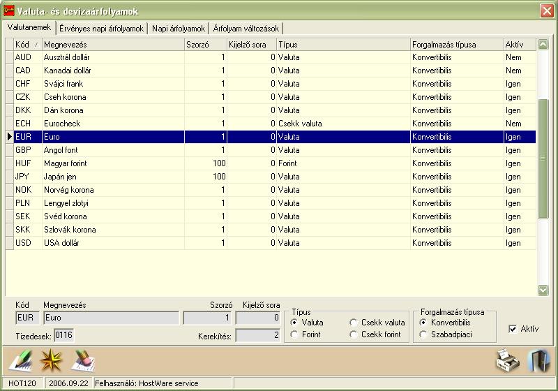
Task: Click the Típus column header
Action: point(343,45)
